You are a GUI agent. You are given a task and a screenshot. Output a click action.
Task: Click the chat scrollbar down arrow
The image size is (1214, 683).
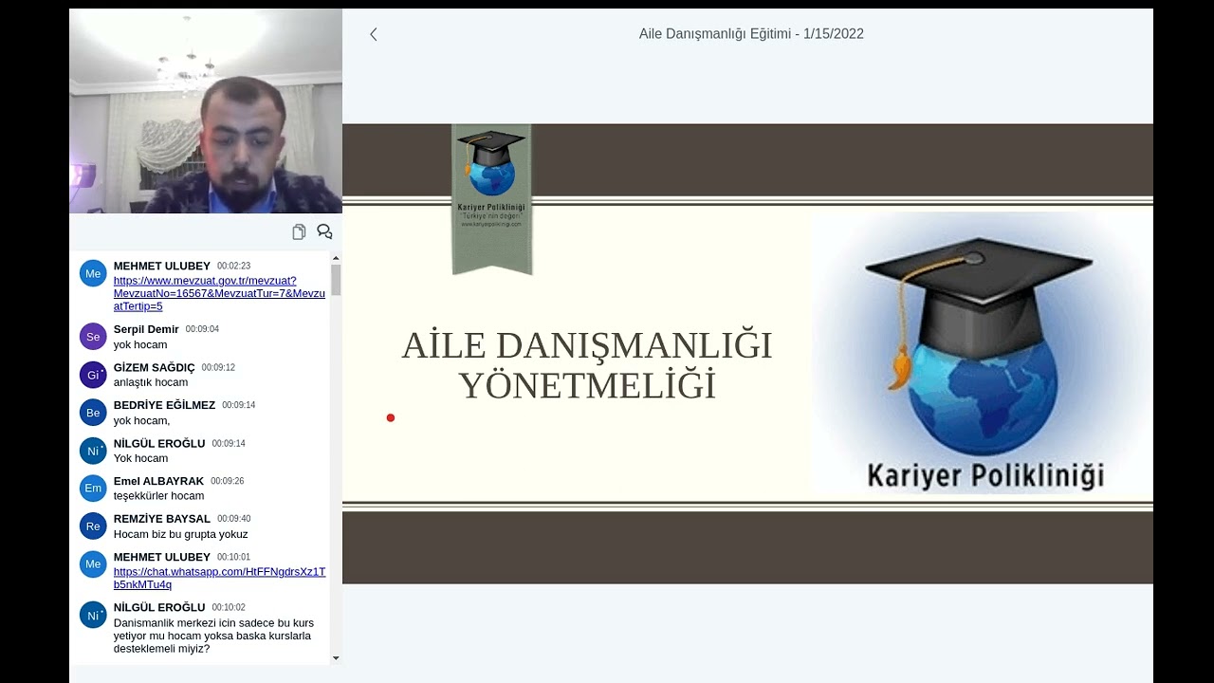(336, 658)
